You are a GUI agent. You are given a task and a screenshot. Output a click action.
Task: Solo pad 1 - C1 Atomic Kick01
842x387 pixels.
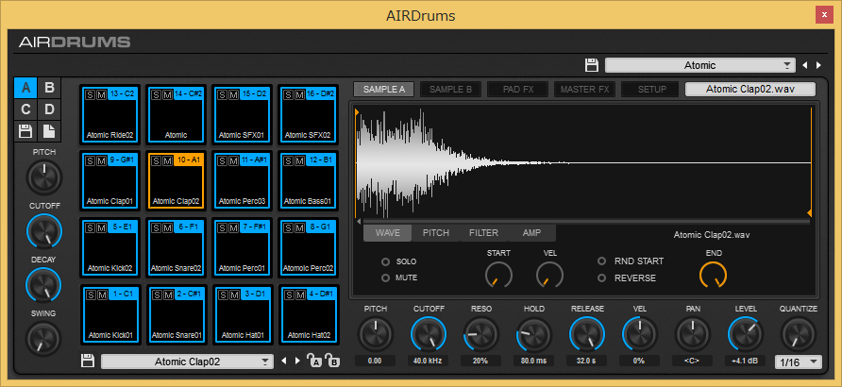[91, 294]
